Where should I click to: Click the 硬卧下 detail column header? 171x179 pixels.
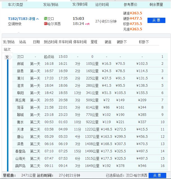tap(122, 42)
